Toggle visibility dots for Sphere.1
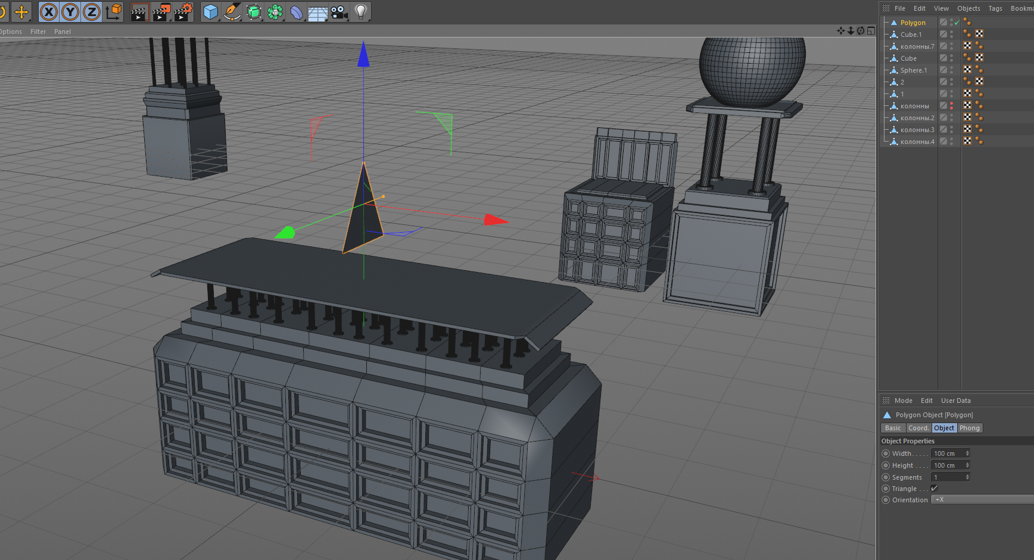This screenshot has height=560, width=1034. tap(952, 70)
